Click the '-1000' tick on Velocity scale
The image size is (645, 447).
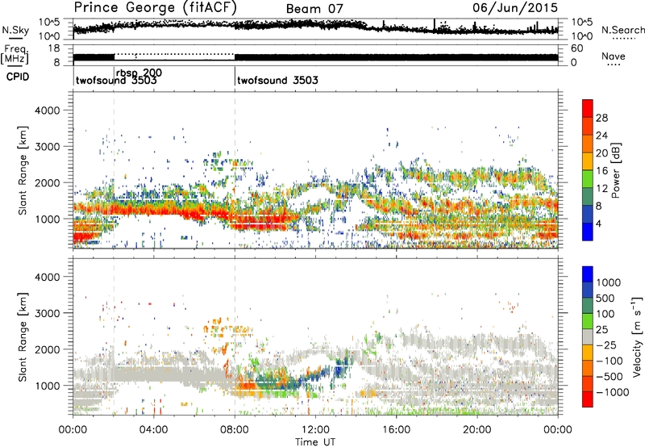pyautogui.click(x=612, y=392)
